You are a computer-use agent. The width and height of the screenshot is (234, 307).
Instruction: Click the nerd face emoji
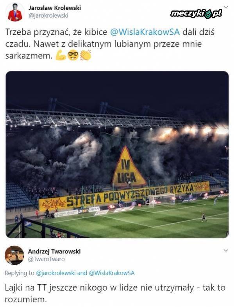click(x=73, y=55)
